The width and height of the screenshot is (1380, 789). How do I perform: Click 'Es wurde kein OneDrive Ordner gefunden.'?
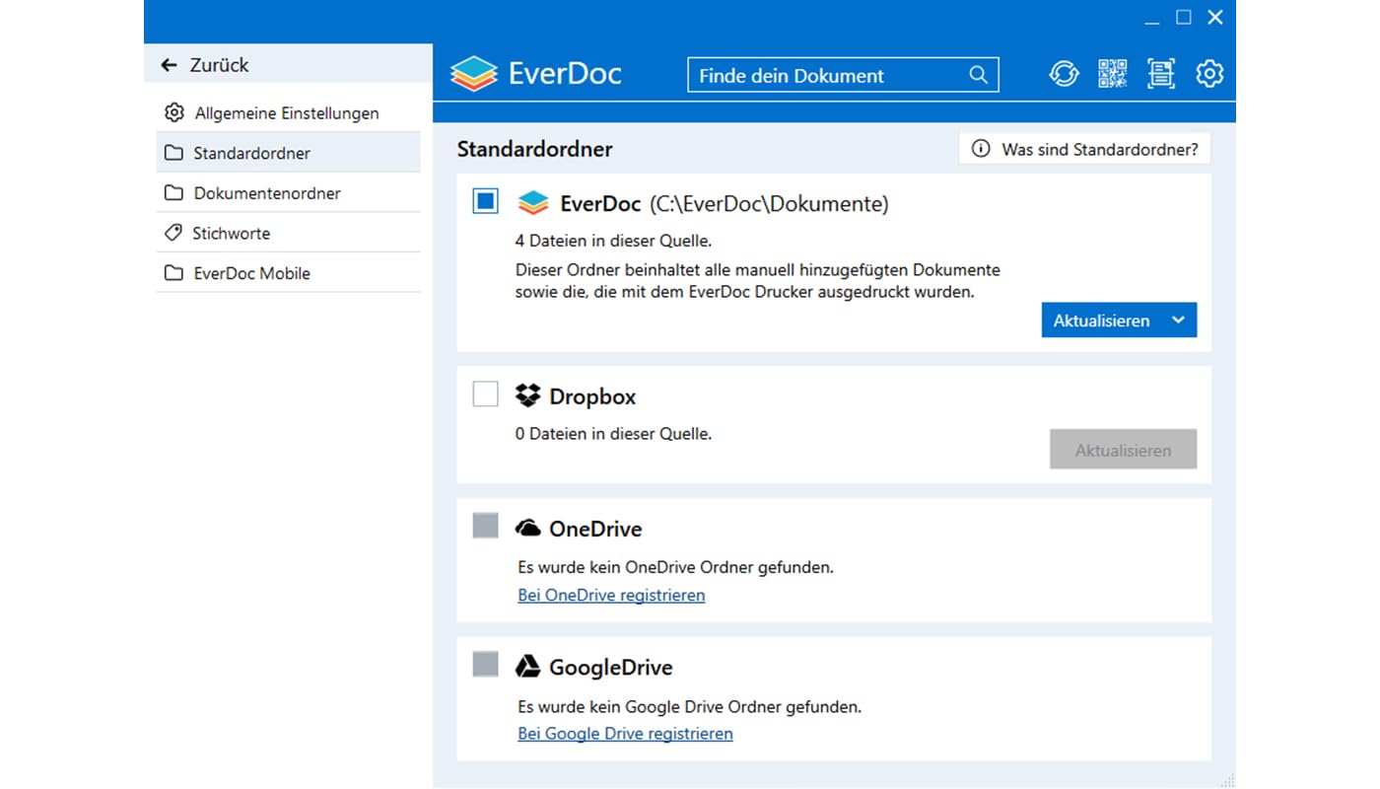click(676, 567)
